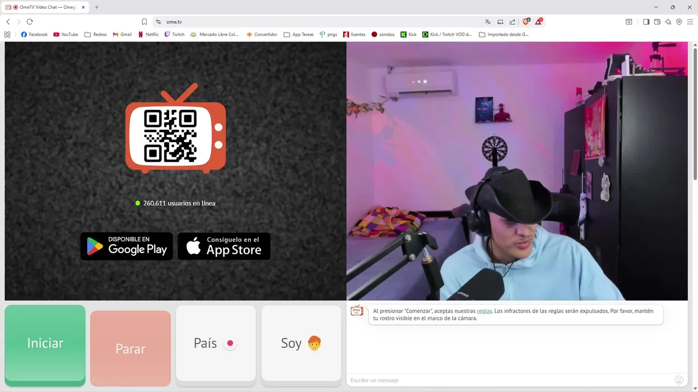Open the tab search icon
698x392 pixels.
[x=629, y=22]
